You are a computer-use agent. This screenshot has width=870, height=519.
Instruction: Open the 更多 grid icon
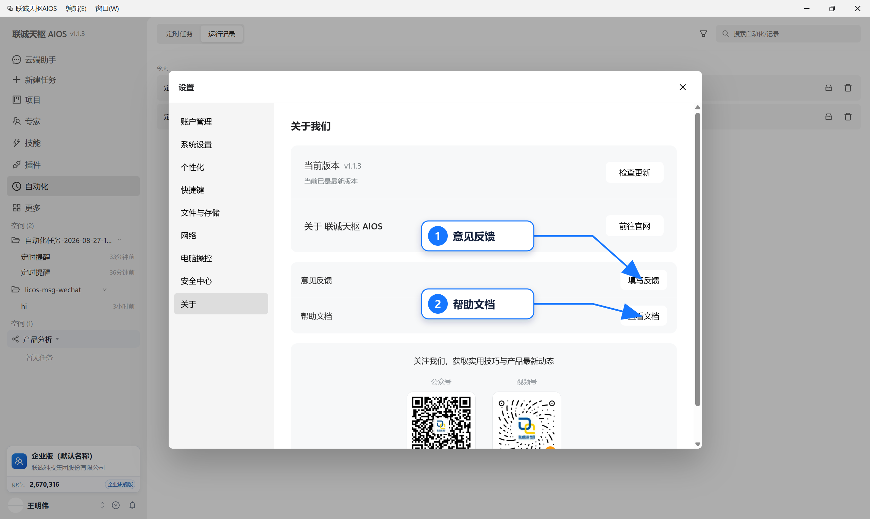pos(16,208)
